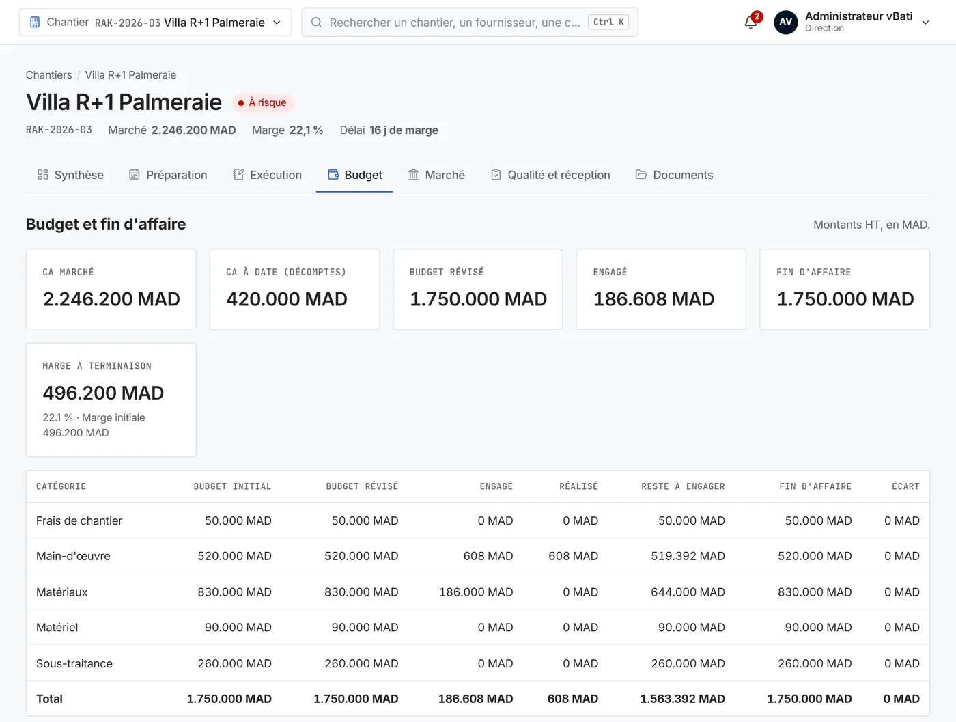Click the Qualité et réception clipboard icon
956x722 pixels.
coord(496,175)
